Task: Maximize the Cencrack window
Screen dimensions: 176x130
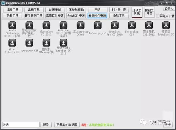Action: click(x=167, y=3)
